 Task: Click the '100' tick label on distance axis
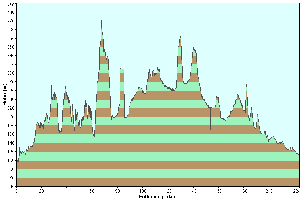pyautogui.click(x=143, y=191)
